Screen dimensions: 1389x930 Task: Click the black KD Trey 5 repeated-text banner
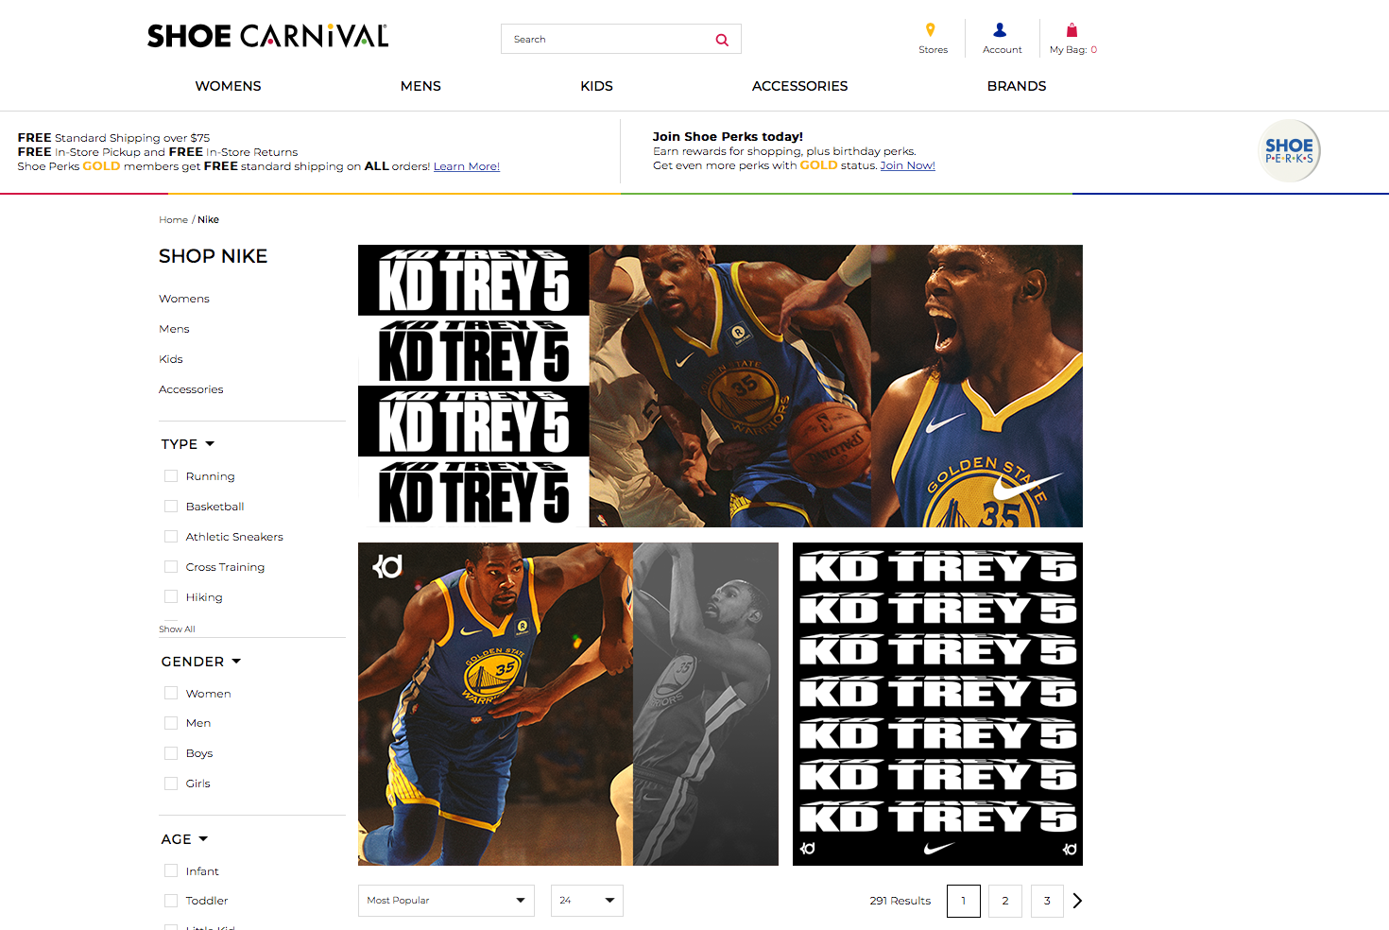[x=937, y=704]
